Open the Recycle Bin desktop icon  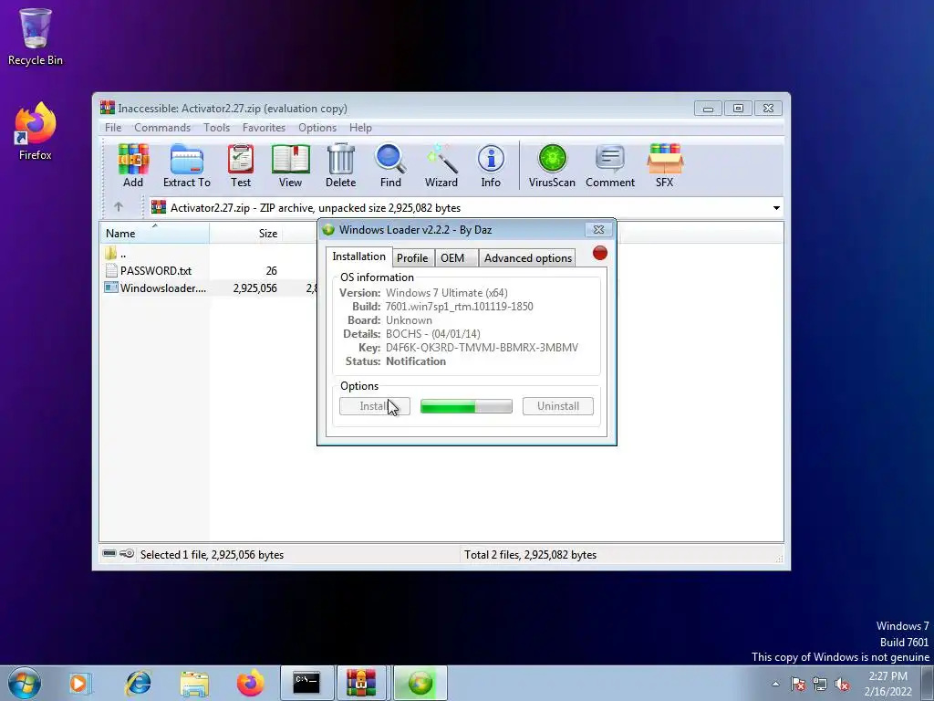(36, 37)
